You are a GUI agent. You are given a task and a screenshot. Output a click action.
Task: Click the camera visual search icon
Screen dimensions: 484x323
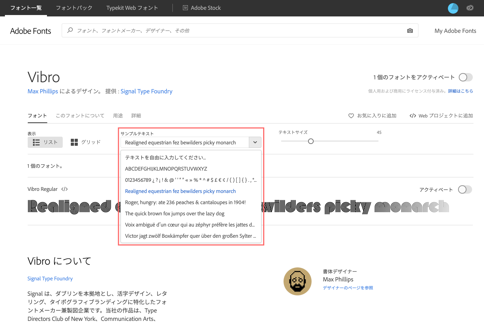click(410, 31)
